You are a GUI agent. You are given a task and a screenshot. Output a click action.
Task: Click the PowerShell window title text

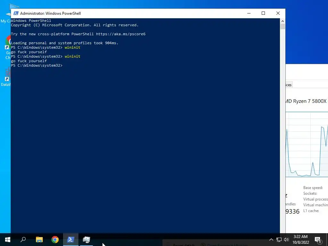click(50, 13)
